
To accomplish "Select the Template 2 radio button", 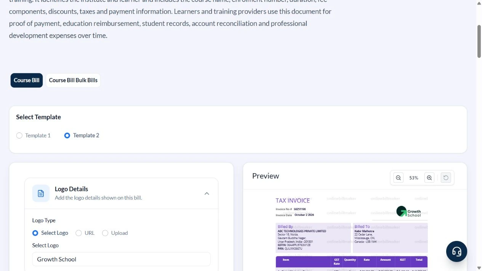I will pyautogui.click(x=67, y=135).
